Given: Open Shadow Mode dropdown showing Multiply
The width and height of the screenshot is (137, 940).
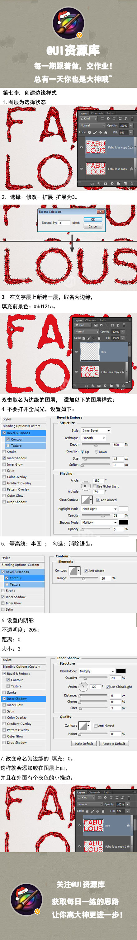Looking at the screenshot, I should click(99, 523).
